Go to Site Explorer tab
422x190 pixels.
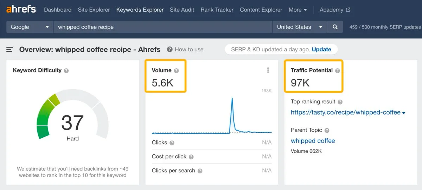coord(94,10)
